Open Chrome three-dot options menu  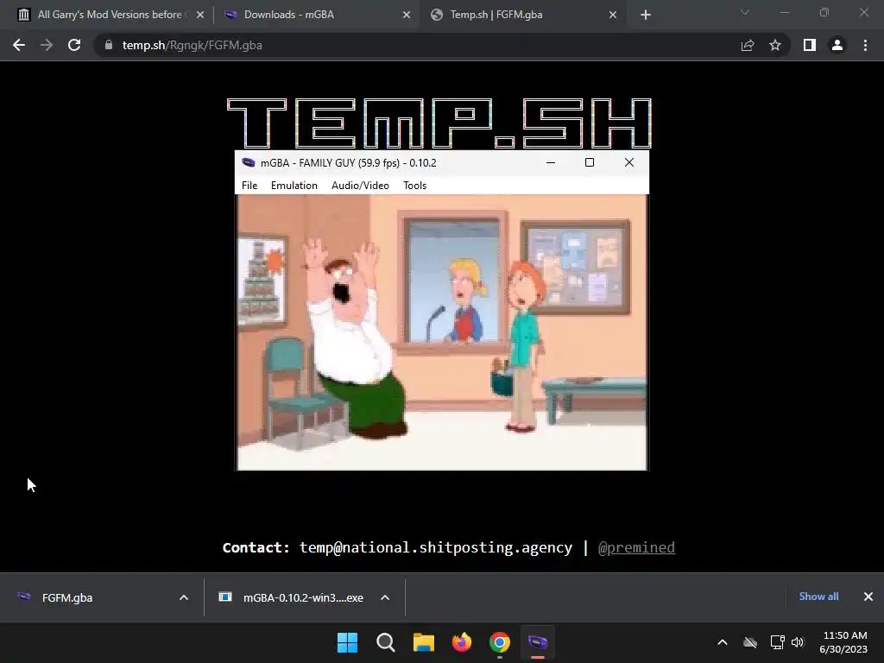pyautogui.click(x=865, y=45)
